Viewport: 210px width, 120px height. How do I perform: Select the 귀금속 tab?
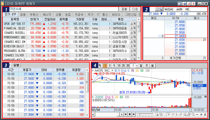coord(79,15)
